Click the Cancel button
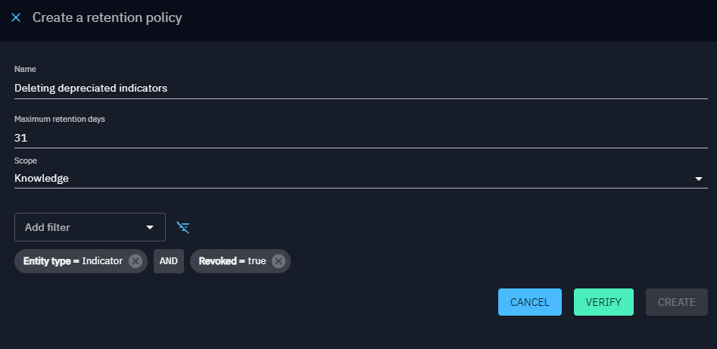Image resolution: width=717 pixels, height=349 pixels. [x=529, y=302]
